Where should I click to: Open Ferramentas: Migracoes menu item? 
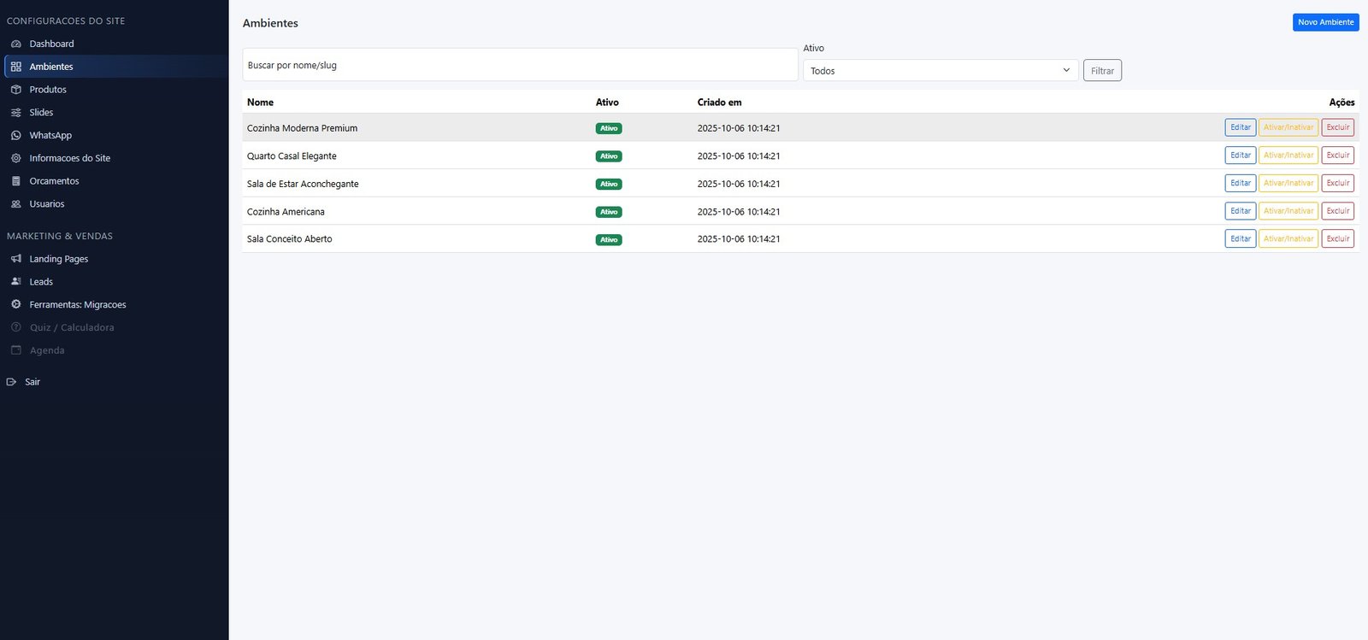tap(77, 305)
